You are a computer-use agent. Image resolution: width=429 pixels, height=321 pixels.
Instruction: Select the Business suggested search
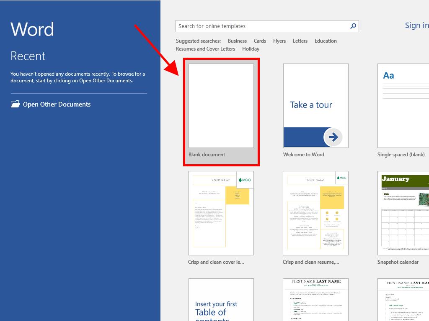pos(237,41)
